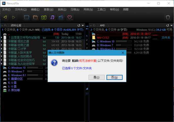Viewport: 174px width, 122px height.
Task: Open F: 数据分区 drive in left panel
Action: [15, 79]
